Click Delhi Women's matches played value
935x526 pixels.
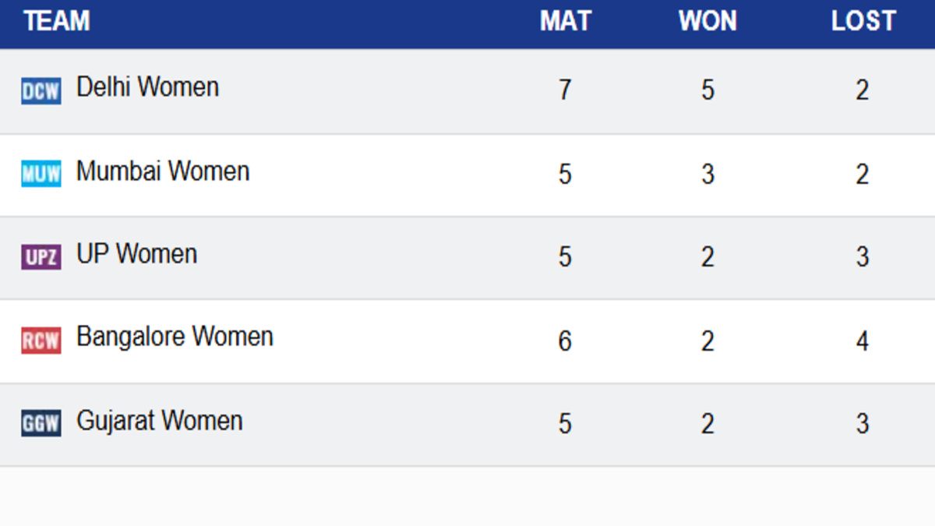tap(565, 90)
